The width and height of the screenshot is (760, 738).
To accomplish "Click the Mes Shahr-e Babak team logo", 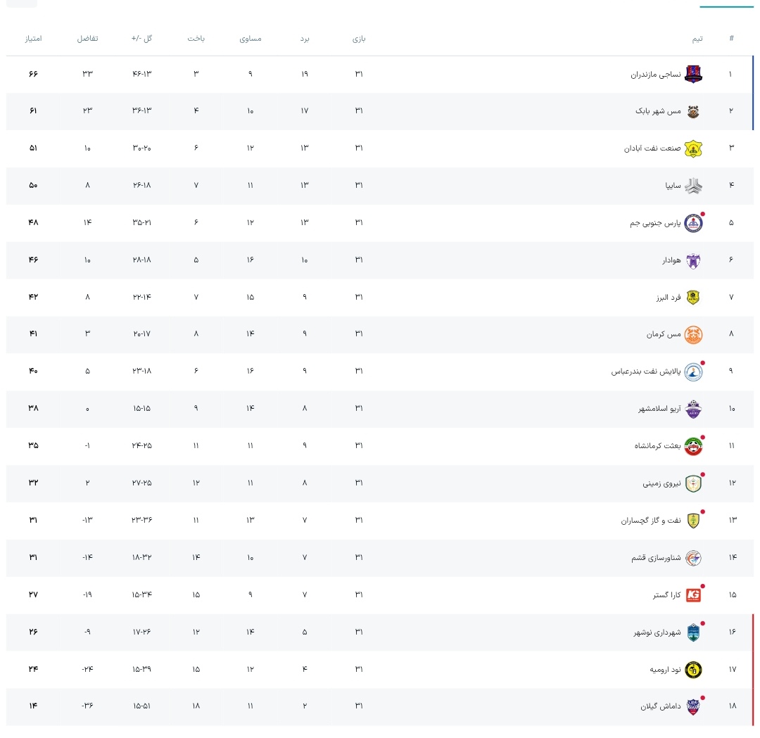I will [693, 111].
